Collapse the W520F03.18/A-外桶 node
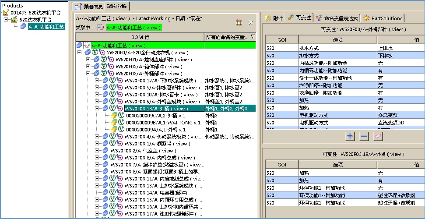This screenshot has width=425, height=219. 97,109
